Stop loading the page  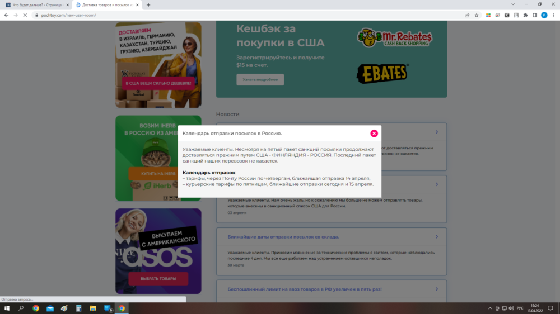25,15
